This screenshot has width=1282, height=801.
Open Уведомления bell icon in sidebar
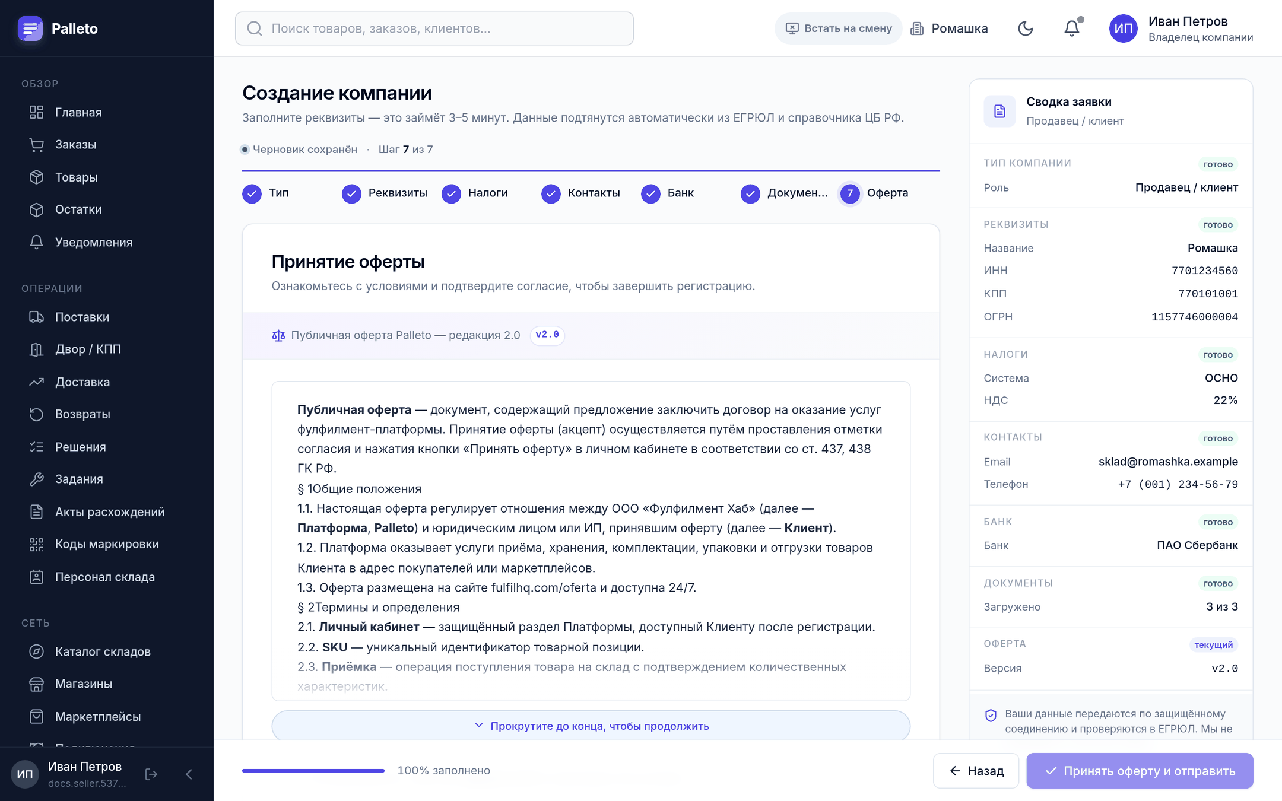pyautogui.click(x=37, y=242)
